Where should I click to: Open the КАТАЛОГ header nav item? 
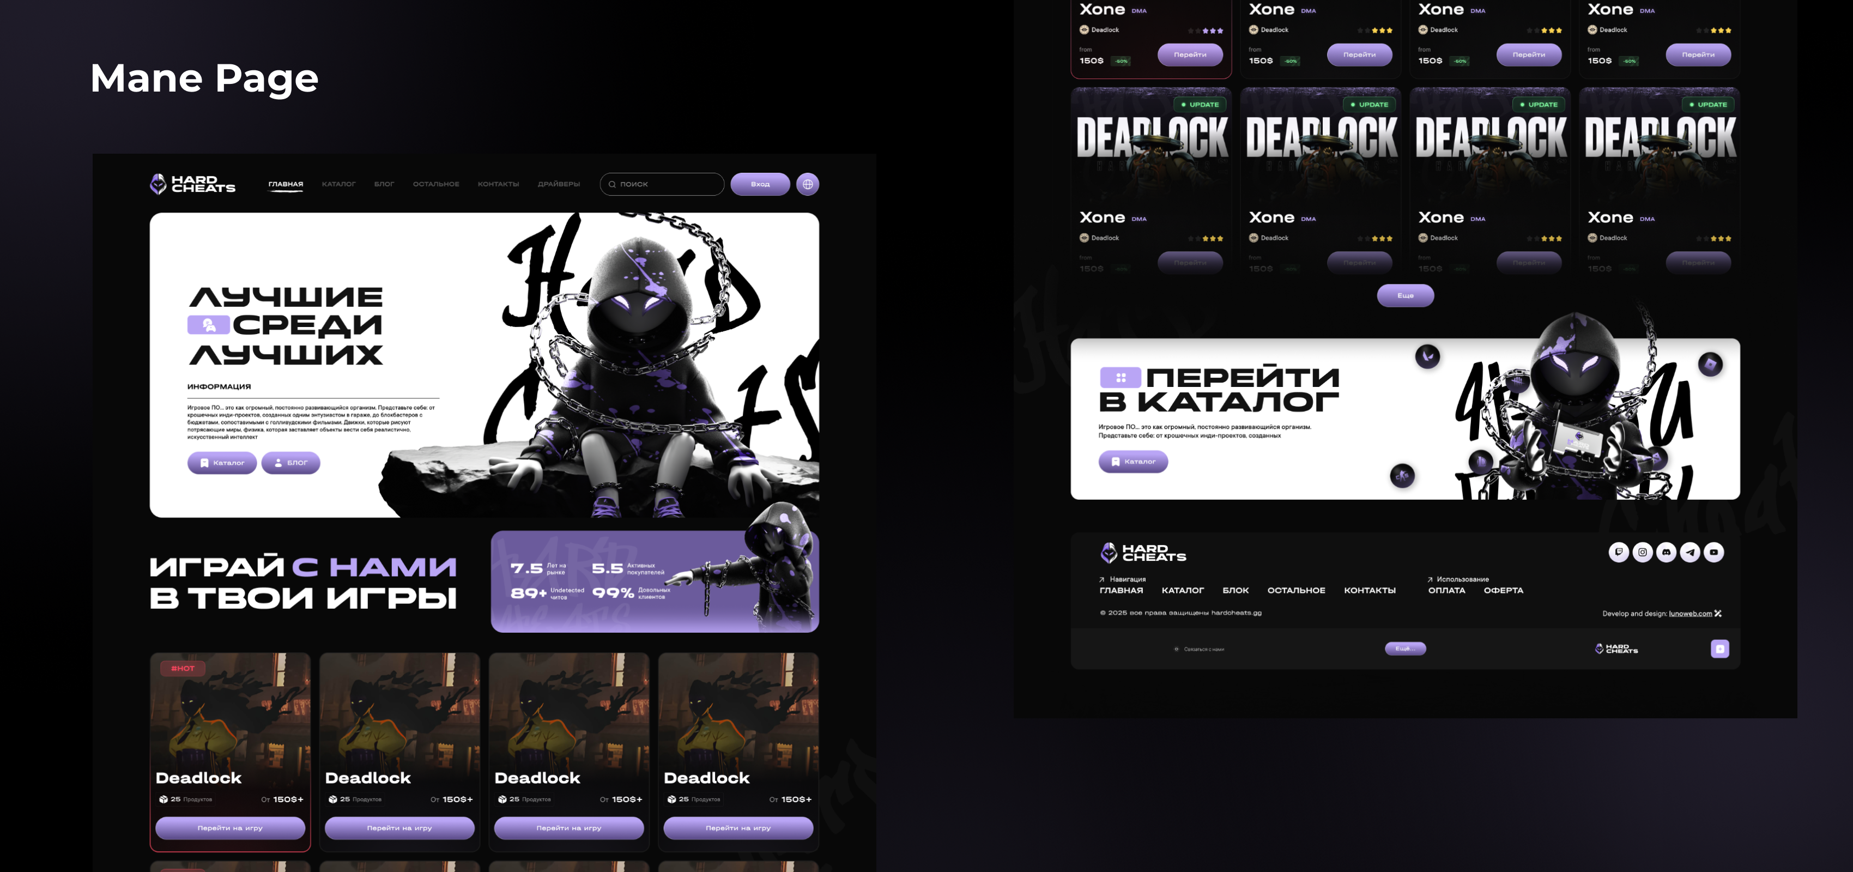339,184
